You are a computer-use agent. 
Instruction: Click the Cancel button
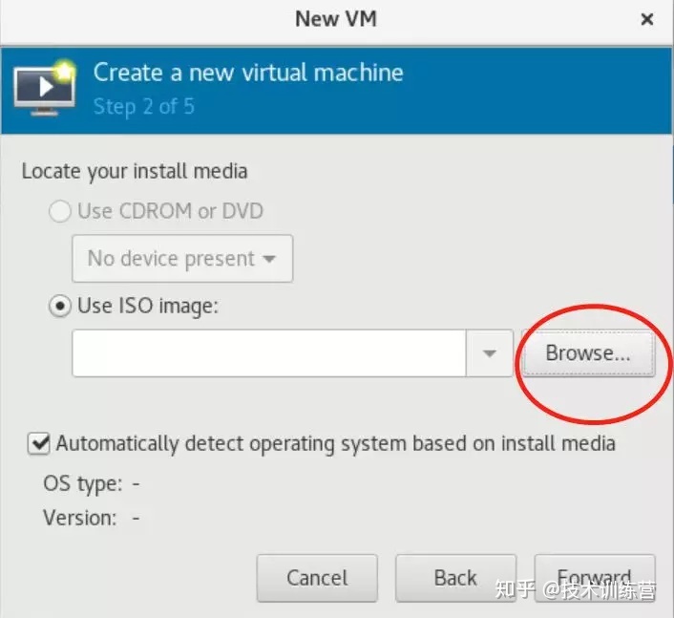point(317,578)
